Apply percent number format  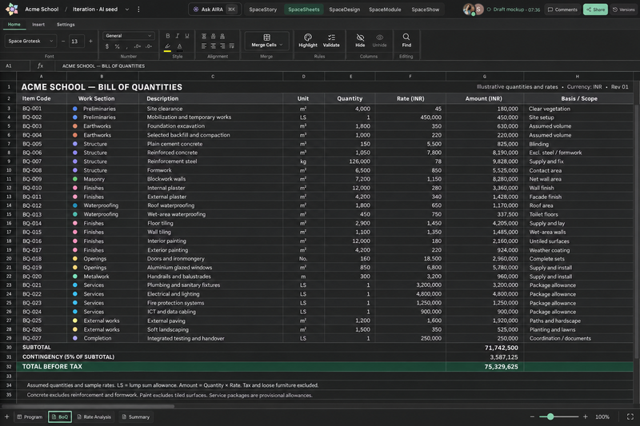pos(117,46)
